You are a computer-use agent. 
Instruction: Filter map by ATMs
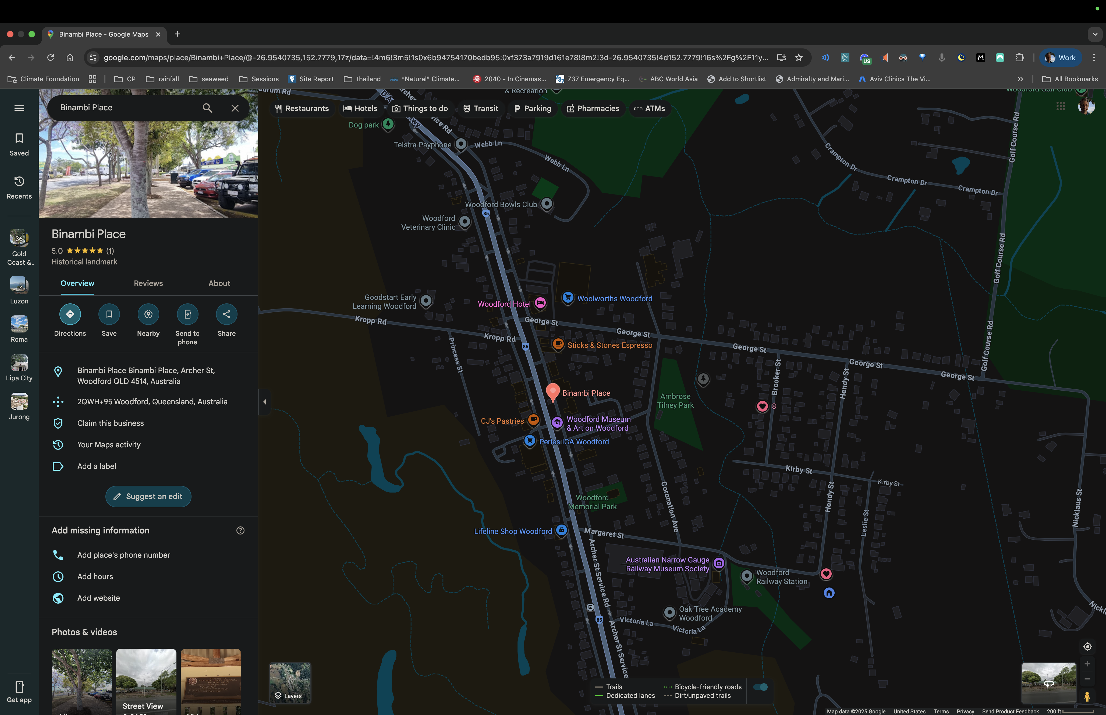point(649,109)
